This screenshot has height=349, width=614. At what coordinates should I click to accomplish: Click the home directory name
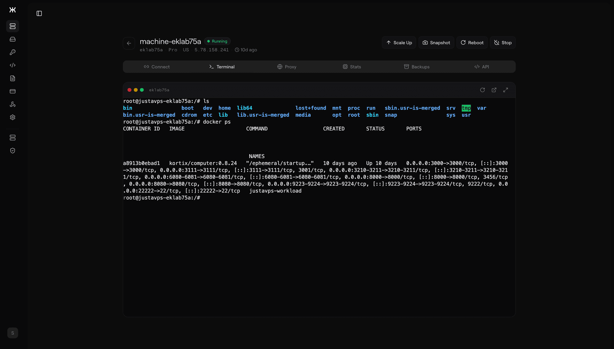(x=224, y=108)
